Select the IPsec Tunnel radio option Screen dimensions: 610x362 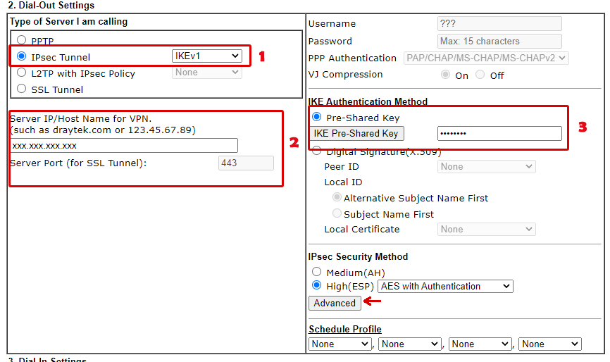[21, 56]
